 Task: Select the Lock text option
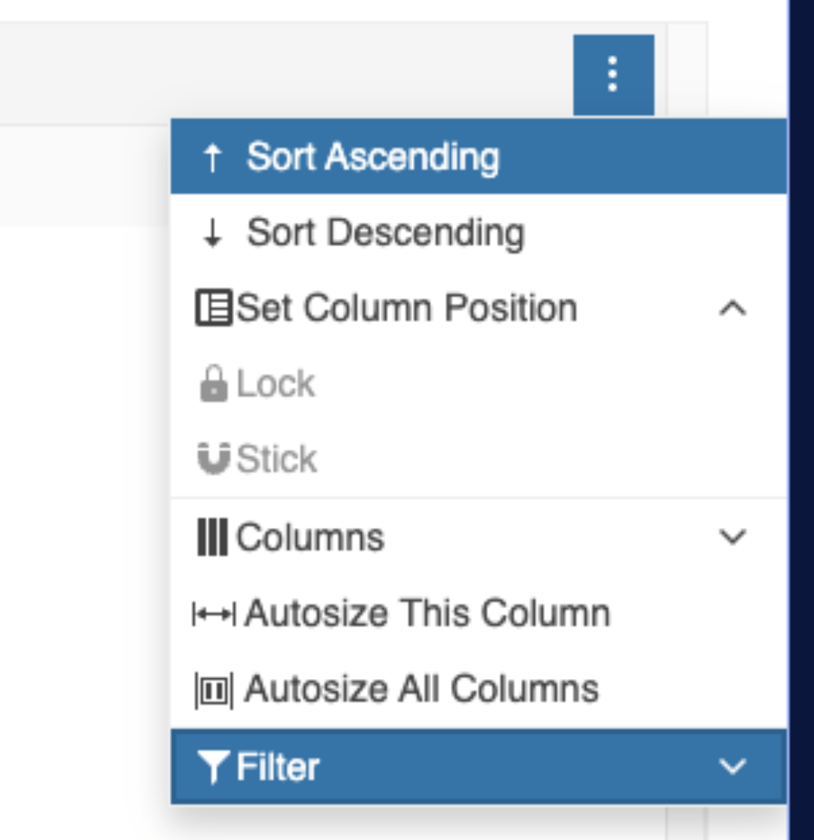click(276, 384)
